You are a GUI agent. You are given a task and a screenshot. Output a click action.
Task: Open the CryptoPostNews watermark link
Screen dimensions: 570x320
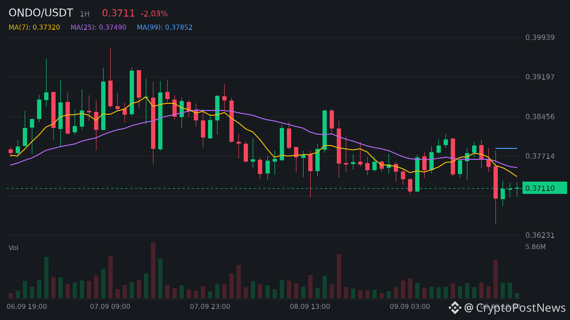coord(515,308)
